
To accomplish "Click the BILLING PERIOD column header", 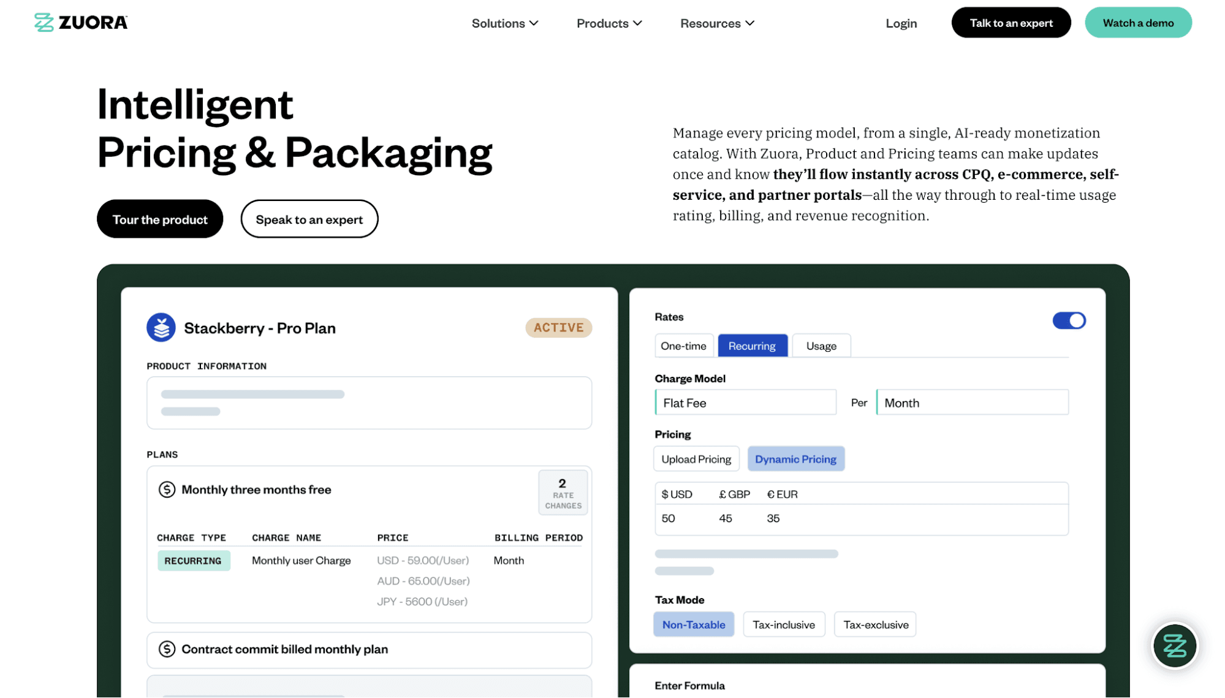I will coord(539,538).
